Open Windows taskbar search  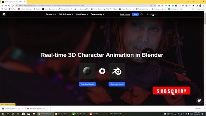click(8, 114)
